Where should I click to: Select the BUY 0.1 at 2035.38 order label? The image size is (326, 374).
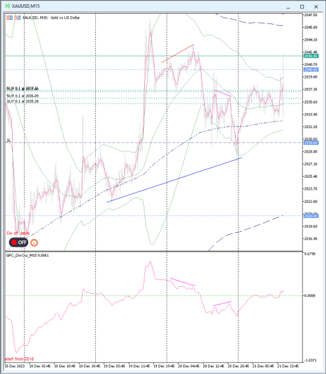coord(23,101)
